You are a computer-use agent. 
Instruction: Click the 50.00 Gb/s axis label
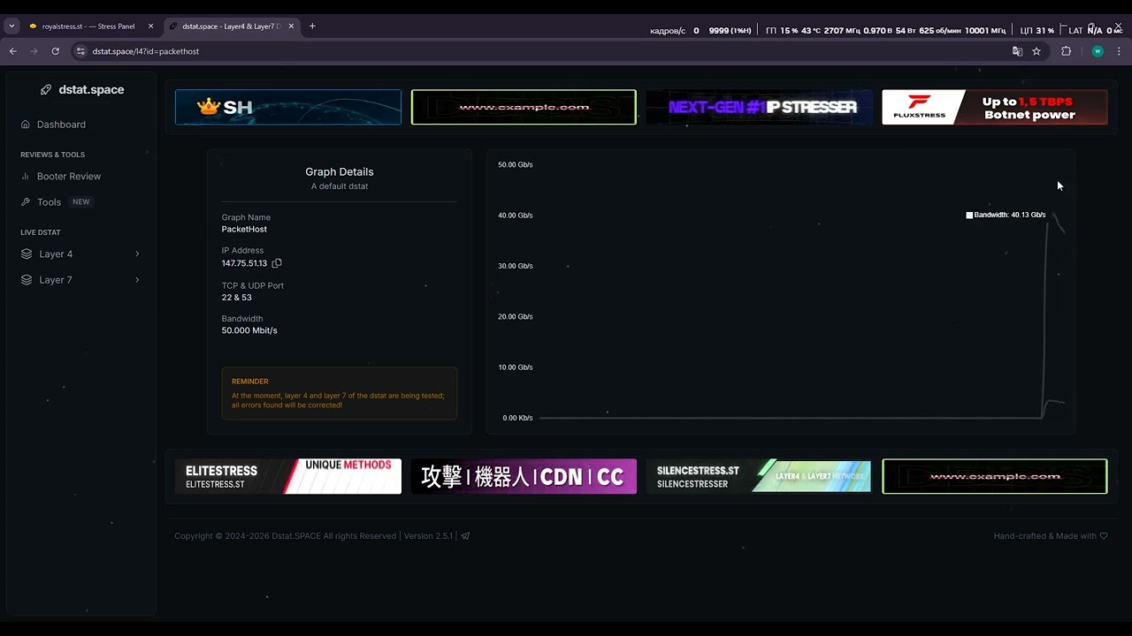pos(516,164)
